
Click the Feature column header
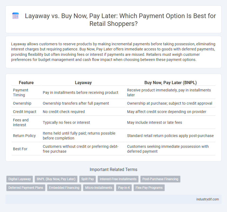click(26, 83)
